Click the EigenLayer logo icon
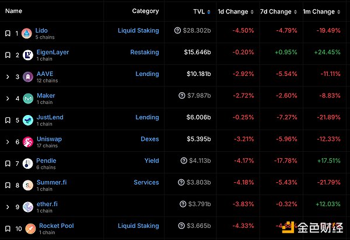The image size is (350, 240). pos(26,55)
